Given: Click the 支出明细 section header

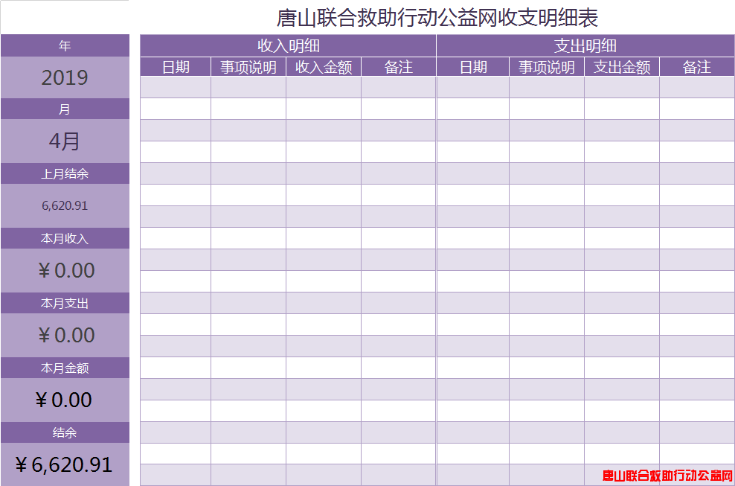Looking at the screenshot, I should [x=585, y=45].
